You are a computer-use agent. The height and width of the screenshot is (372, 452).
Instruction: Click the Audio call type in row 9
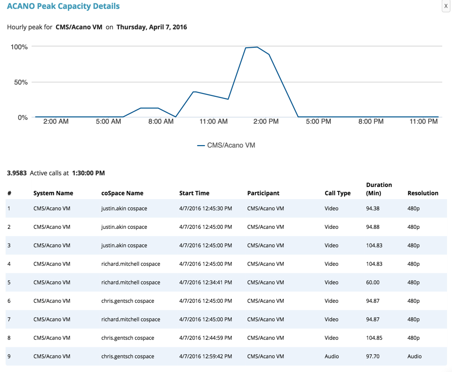pyautogui.click(x=331, y=356)
